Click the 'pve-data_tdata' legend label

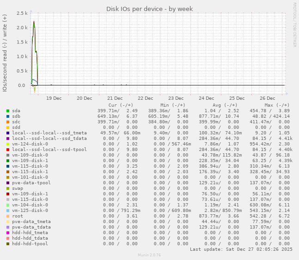coord(31,227)
